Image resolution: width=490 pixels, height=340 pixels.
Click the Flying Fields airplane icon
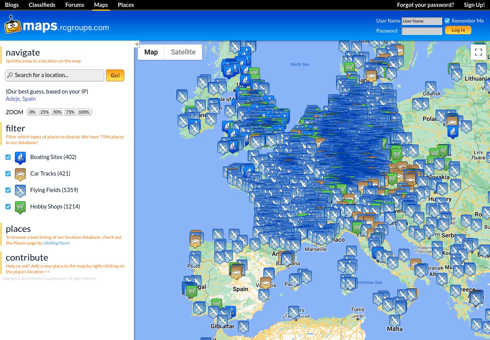20,191
